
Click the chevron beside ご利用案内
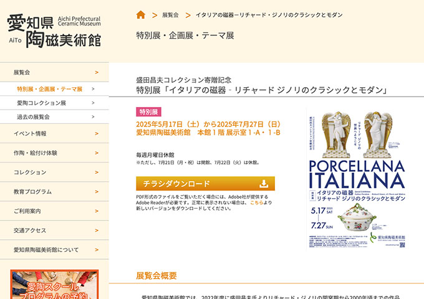pyautogui.click(x=97, y=211)
